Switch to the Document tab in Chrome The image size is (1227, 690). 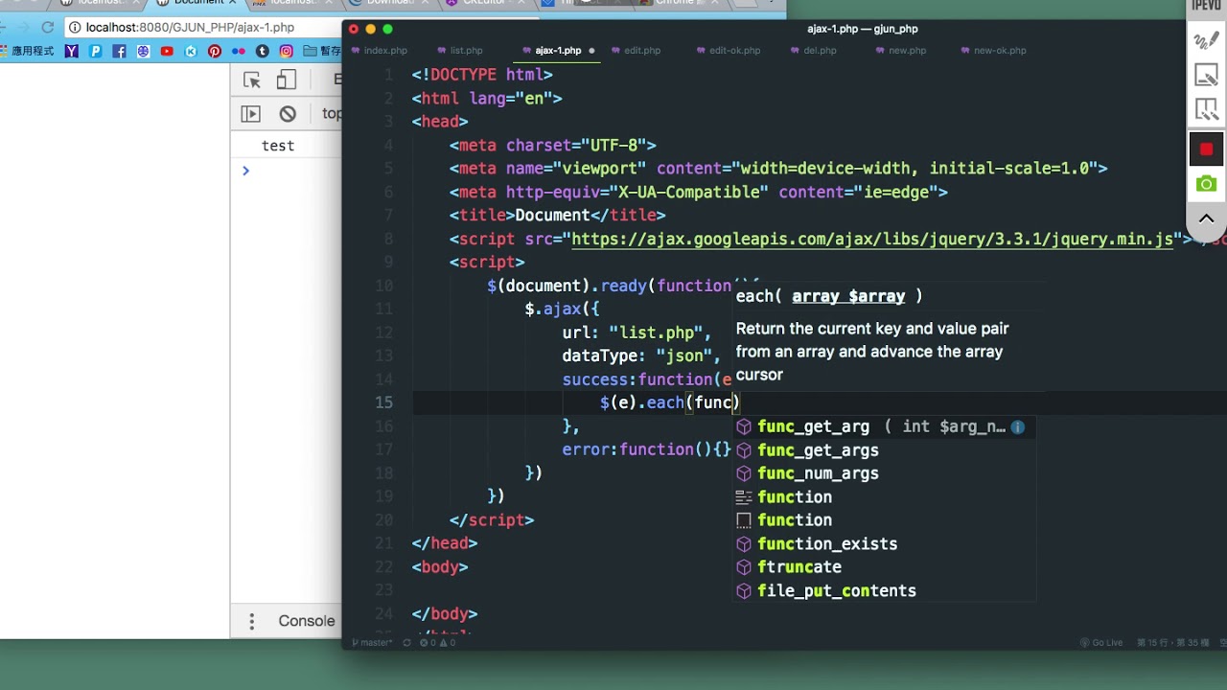[197, 3]
